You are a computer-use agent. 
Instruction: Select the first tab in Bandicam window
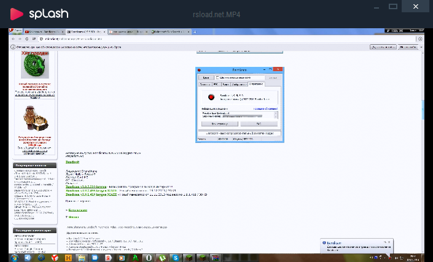click(x=205, y=85)
